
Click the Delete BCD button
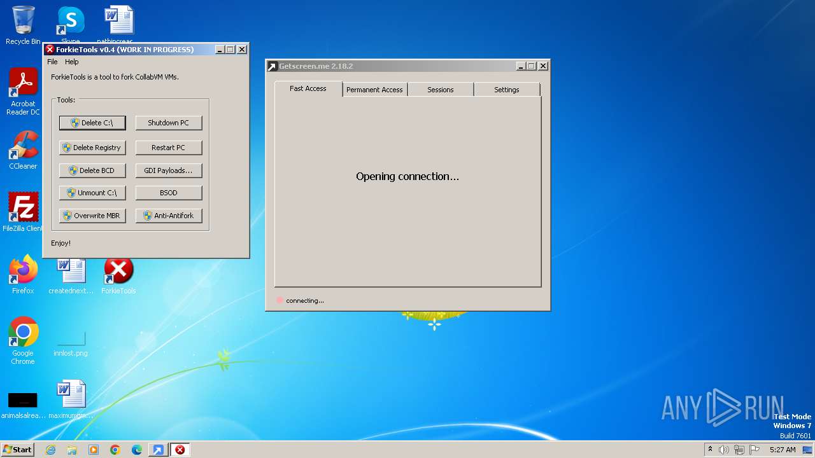pyautogui.click(x=92, y=170)
